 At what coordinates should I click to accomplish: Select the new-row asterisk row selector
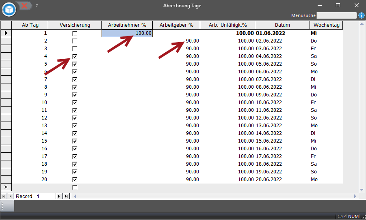point(6,187)
